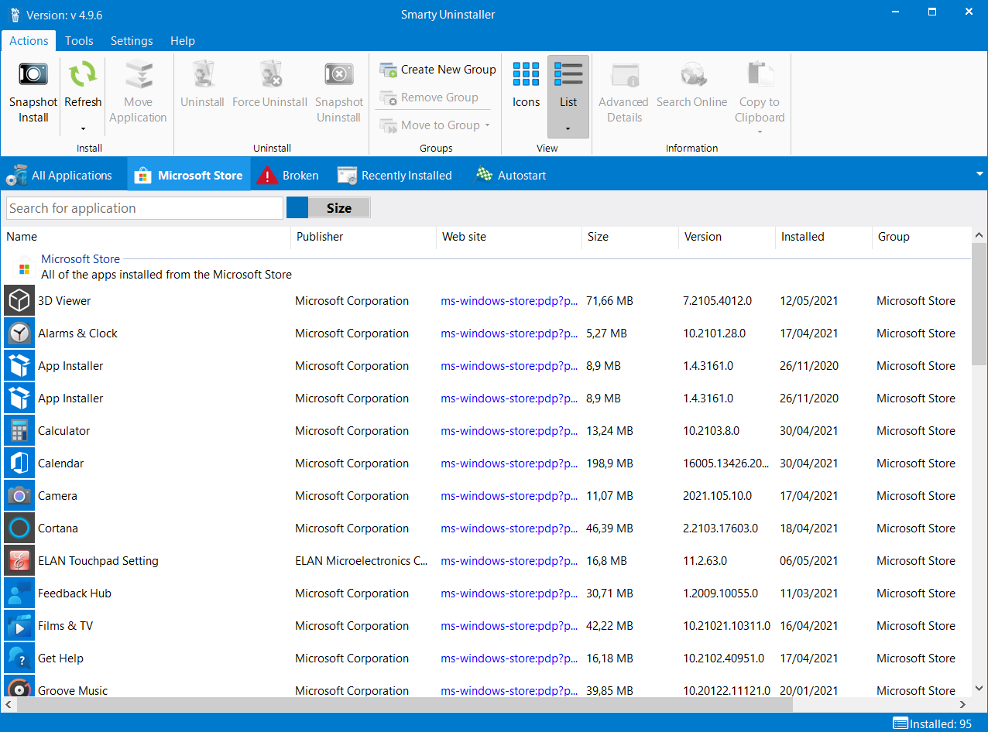The height and width of the screenshot is (732, 988).
Task: Sort by the Name column header
Action: (147, 237)
